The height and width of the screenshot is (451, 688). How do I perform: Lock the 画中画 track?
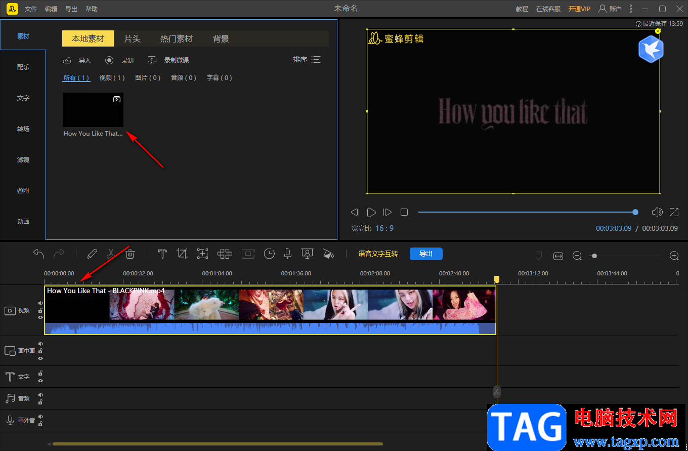pyautogui.click(x=40, y=351)
